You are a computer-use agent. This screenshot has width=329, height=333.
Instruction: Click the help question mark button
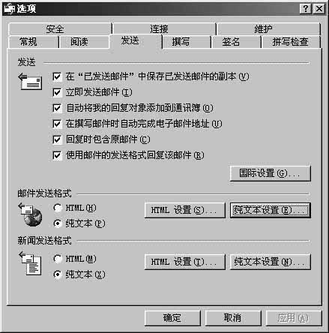coord(306,9)
